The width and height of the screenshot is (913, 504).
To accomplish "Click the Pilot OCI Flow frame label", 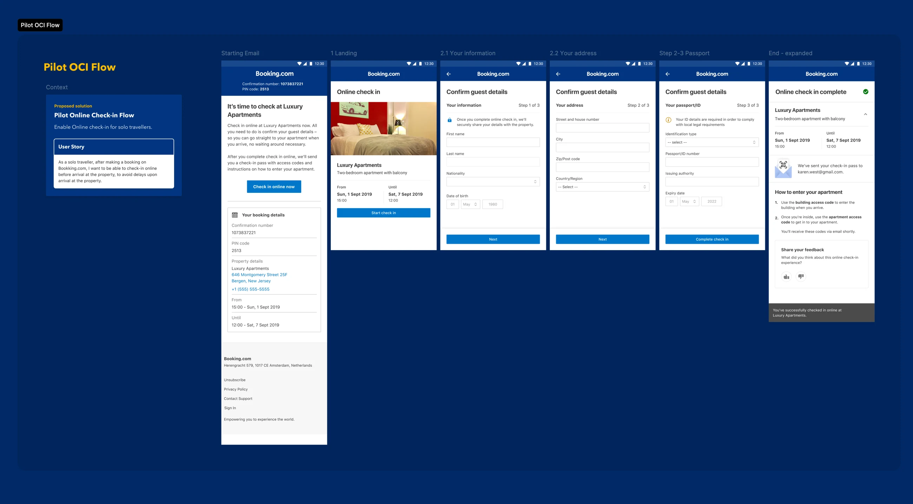I will point(40,25).
